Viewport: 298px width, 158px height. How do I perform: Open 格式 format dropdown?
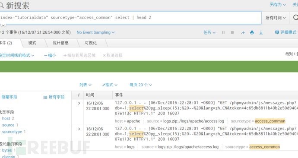click(110, 85)
